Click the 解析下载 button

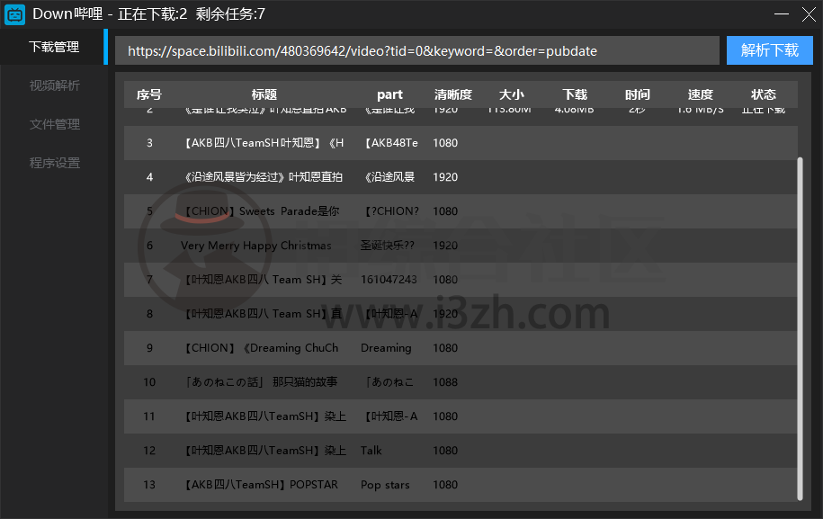pyautogui.click(x=769, y=50)
